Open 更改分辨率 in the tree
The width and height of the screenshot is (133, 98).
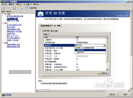(11, 27)
